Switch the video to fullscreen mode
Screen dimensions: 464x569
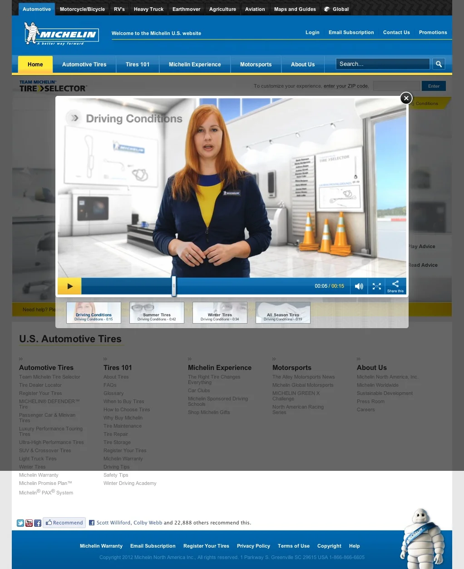click(x=376, y=286)
